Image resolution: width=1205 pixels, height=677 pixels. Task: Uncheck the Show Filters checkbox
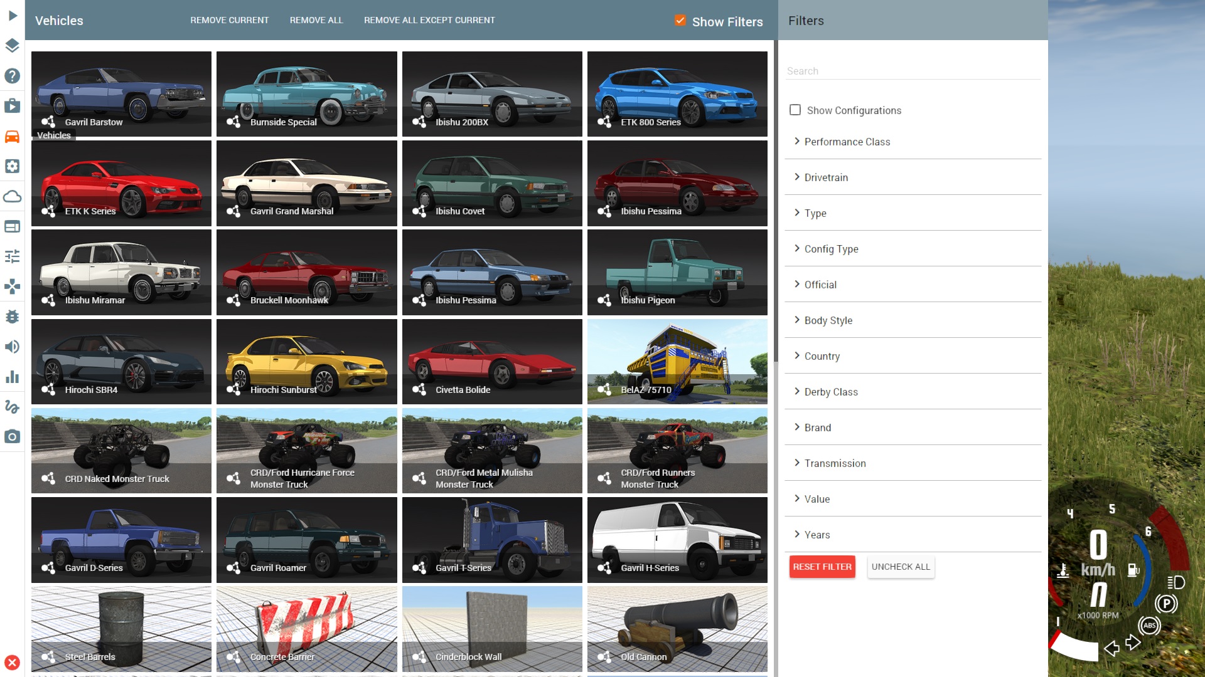(680, 21)
